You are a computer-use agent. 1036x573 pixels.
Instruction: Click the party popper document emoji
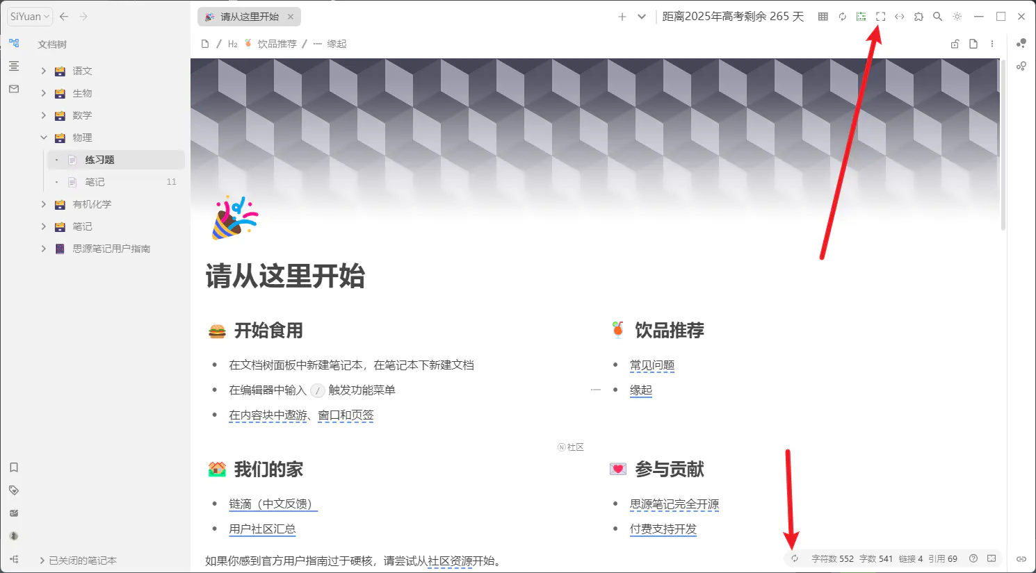click(234, 217)
